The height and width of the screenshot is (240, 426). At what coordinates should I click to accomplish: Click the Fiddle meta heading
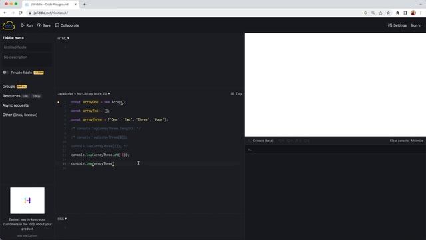click(x=13, y=38)
